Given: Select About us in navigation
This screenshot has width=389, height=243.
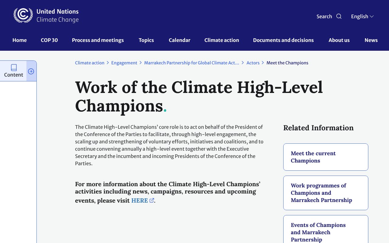Looking at the screenshot, I should click(339, 40).
